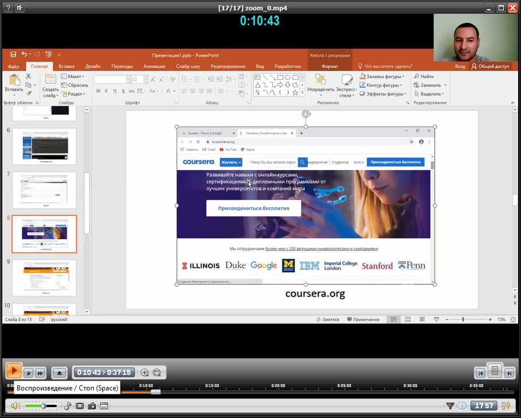Click the Undo arrow in the PowerPoint toolbar
The image size is (521, 418).
tap(24, 54)
